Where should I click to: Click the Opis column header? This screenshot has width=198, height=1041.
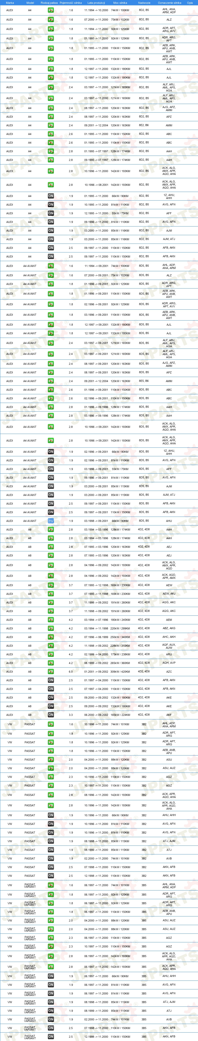click(190, 3)
